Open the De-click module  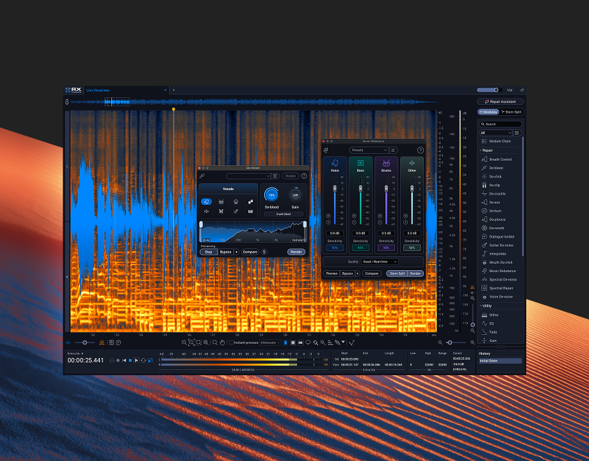tap(492, 177)
